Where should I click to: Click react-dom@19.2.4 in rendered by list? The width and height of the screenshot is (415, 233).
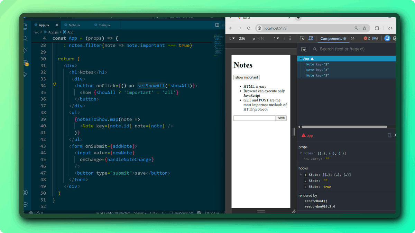[320, 206]
